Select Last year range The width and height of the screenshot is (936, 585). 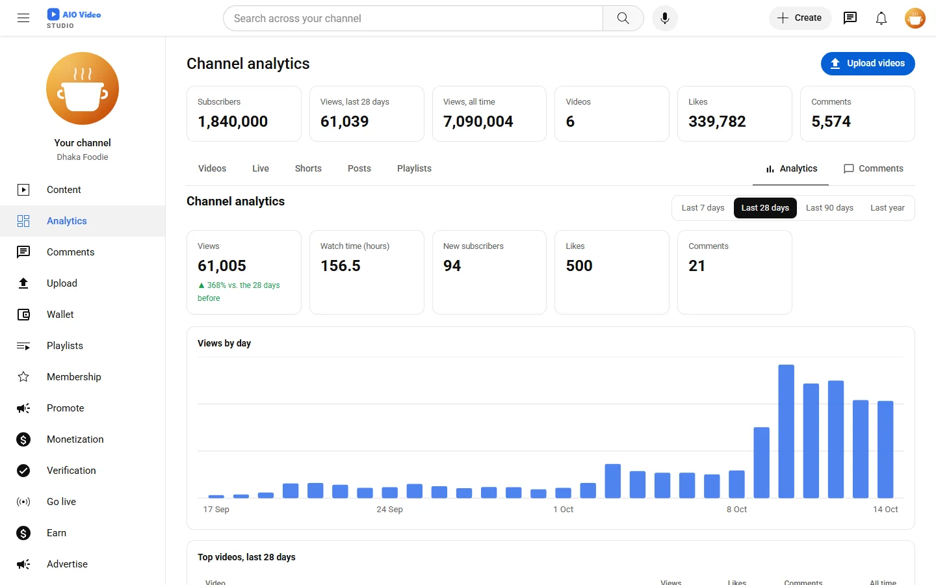(887, 208)
